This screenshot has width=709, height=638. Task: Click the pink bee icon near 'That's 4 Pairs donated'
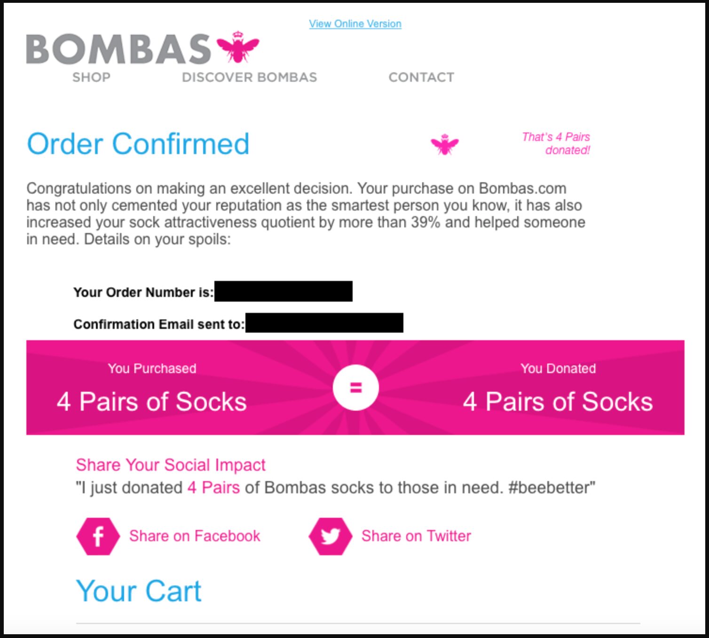[444, 145]
